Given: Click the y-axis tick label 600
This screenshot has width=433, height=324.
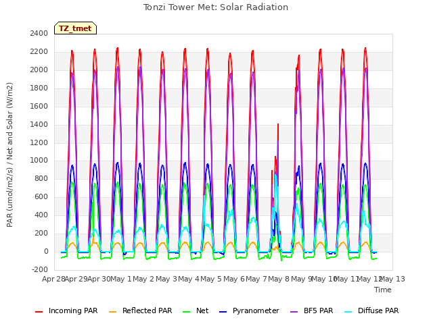Looking at the screenshot, I should pos(41,196).
